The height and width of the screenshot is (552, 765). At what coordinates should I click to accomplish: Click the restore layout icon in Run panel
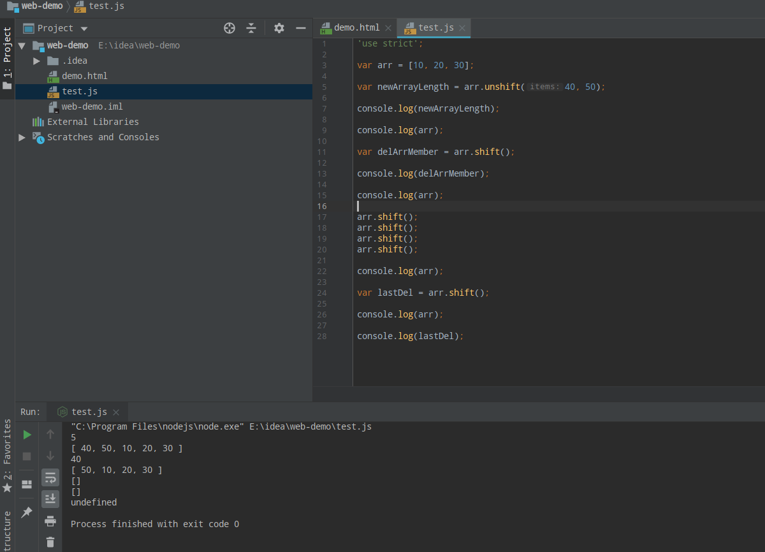[27, 484]
